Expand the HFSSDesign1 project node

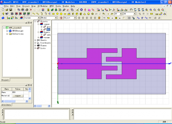pos(7,31)
